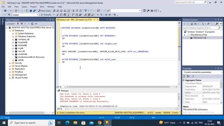224x126 pixels.
Task: Expand the Security folder node
Action: coord(10,63)
